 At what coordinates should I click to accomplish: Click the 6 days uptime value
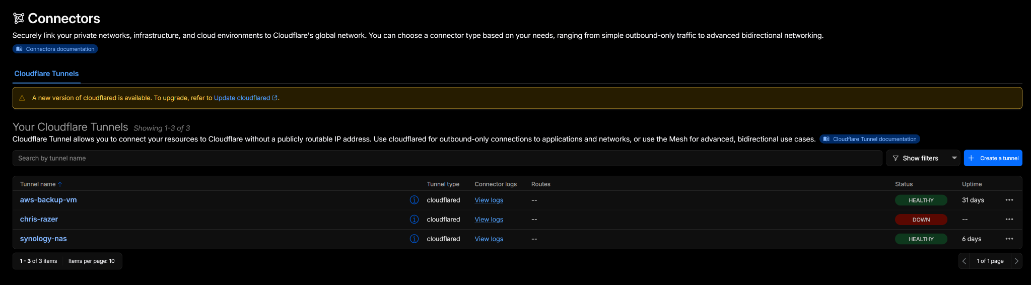[971, 239]
